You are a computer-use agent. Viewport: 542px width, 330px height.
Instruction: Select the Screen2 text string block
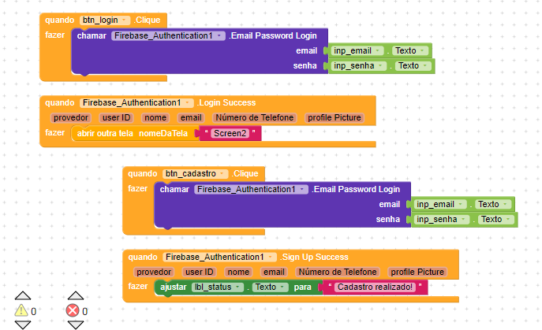[230, 133]
